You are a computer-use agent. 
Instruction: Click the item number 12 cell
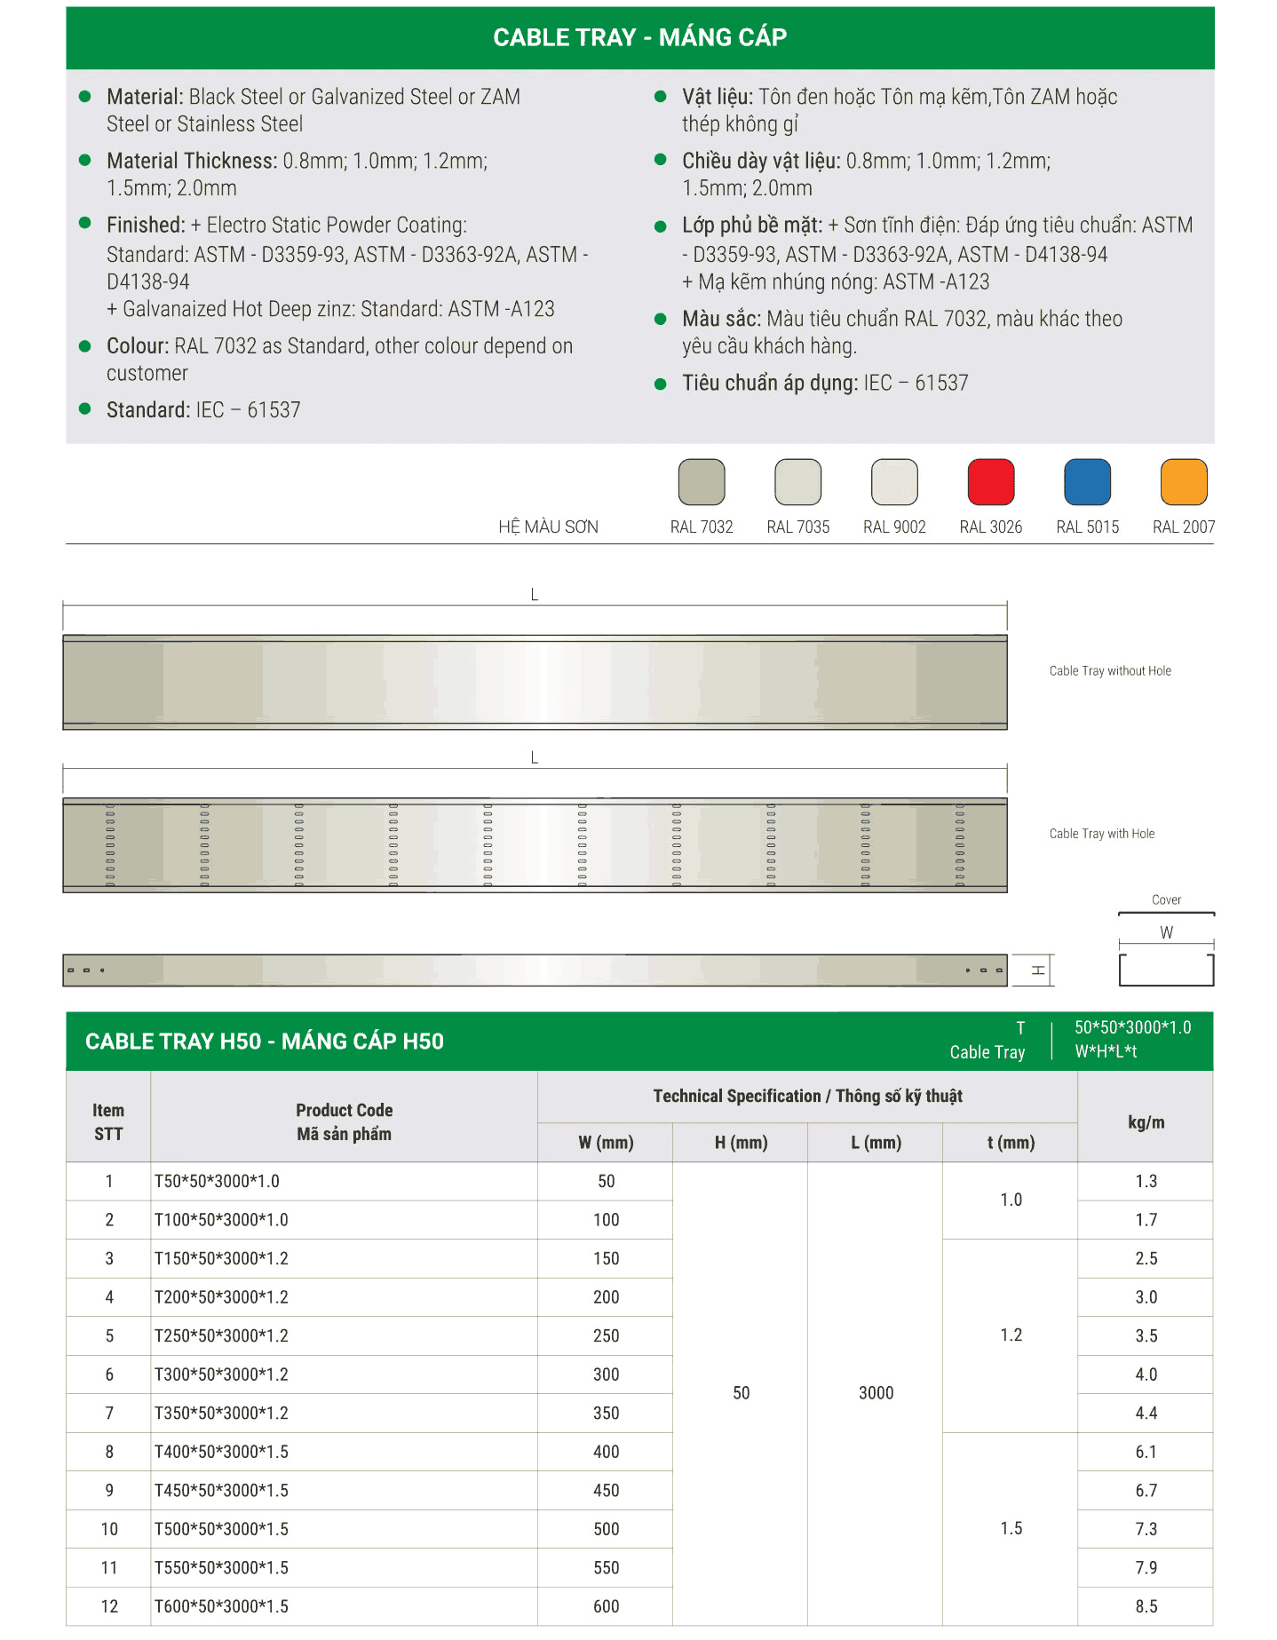coord(108,1605)
